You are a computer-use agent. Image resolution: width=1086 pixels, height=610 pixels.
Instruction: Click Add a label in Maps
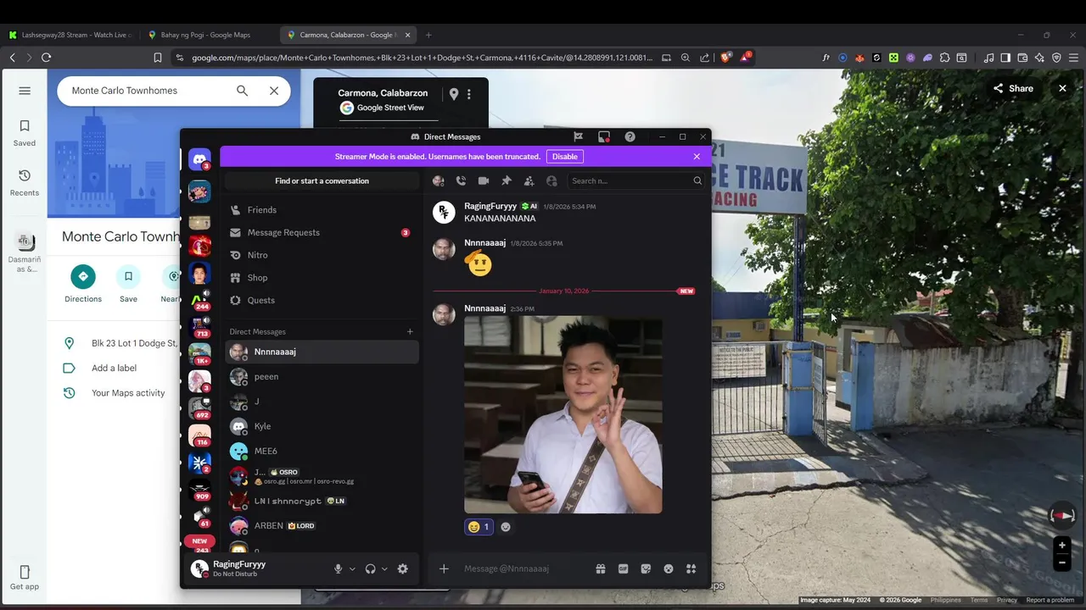(114, 368)
